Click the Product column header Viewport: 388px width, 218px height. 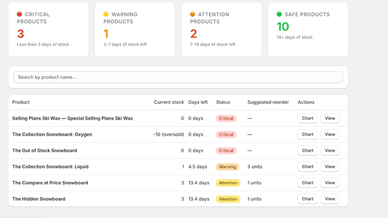[21, 102]
